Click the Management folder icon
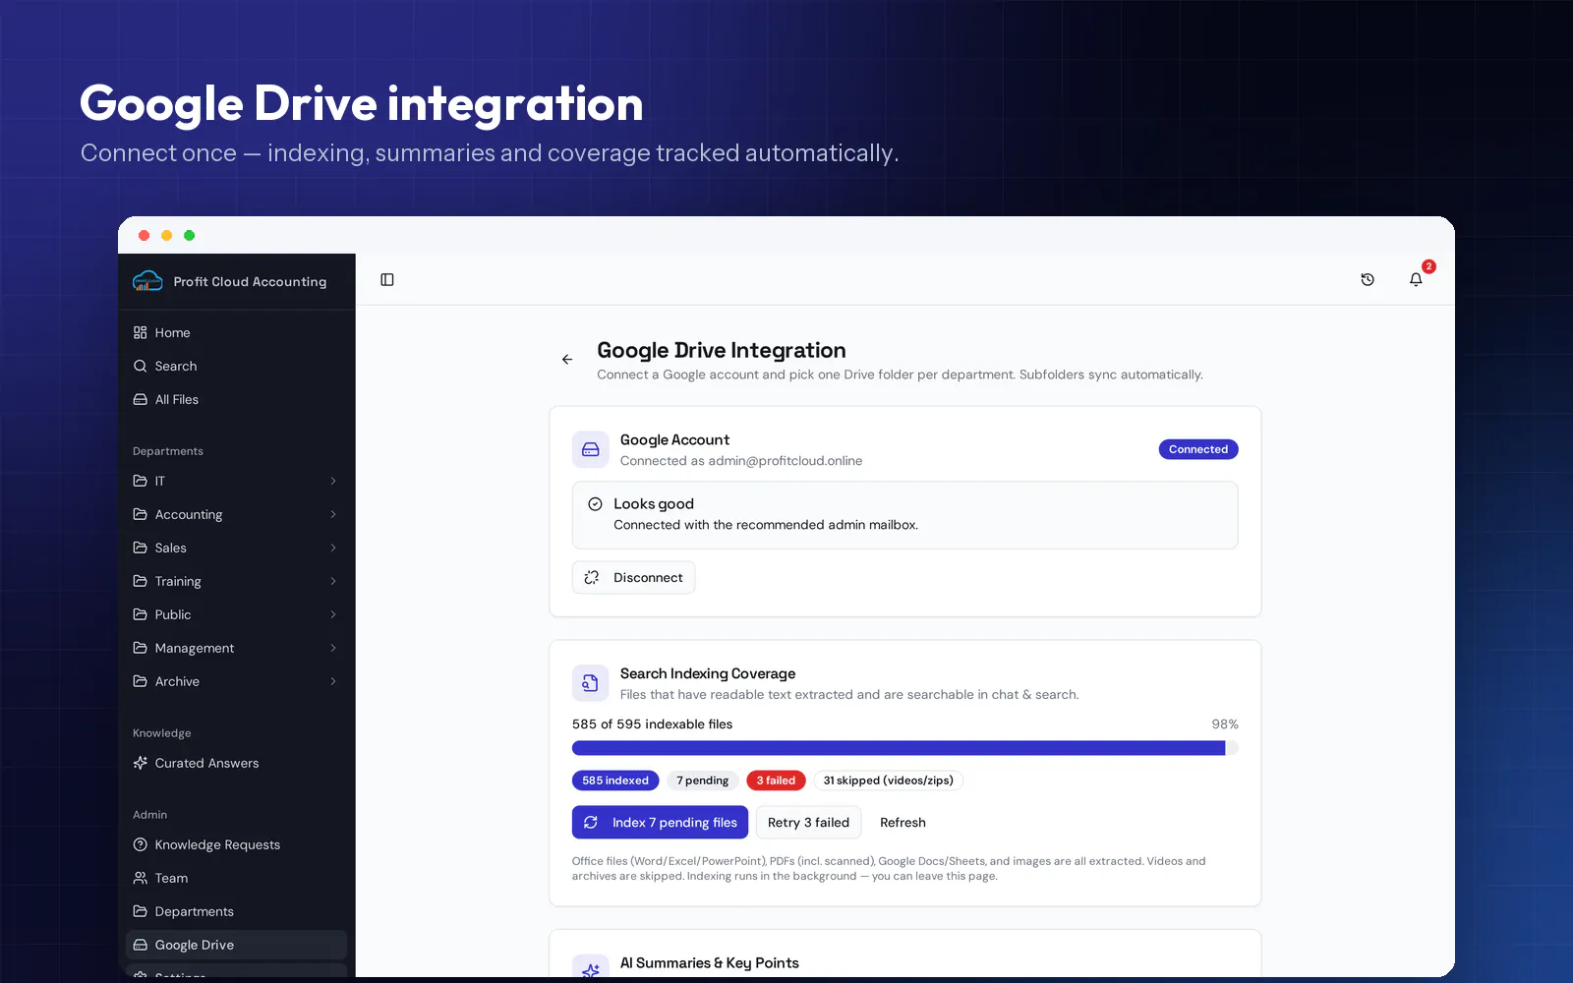 click(x=141, y=649)
